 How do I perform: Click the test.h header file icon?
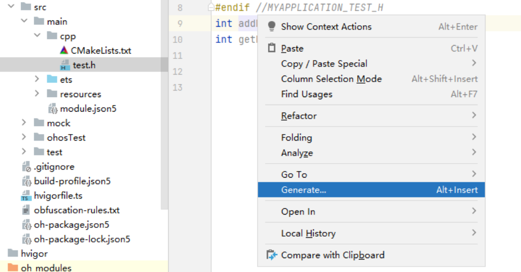64,65
